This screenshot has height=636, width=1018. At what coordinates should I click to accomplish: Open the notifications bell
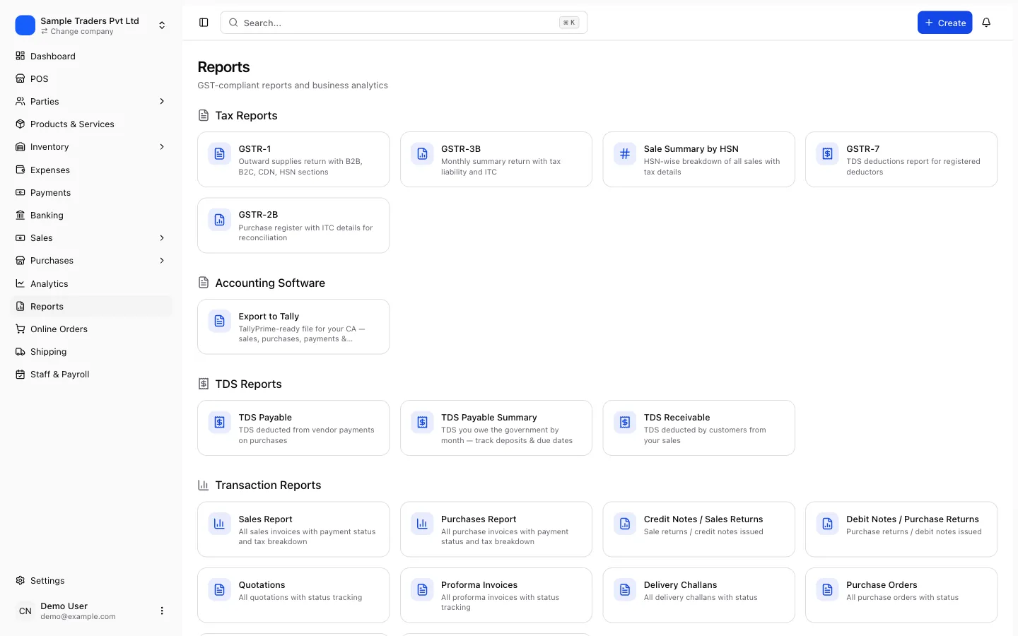[986, 23]
